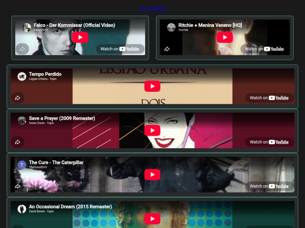This screenshot has width=305, height=228.
Task: Play the Ritchie Menina Veneno video
Action: pos(225,37)
